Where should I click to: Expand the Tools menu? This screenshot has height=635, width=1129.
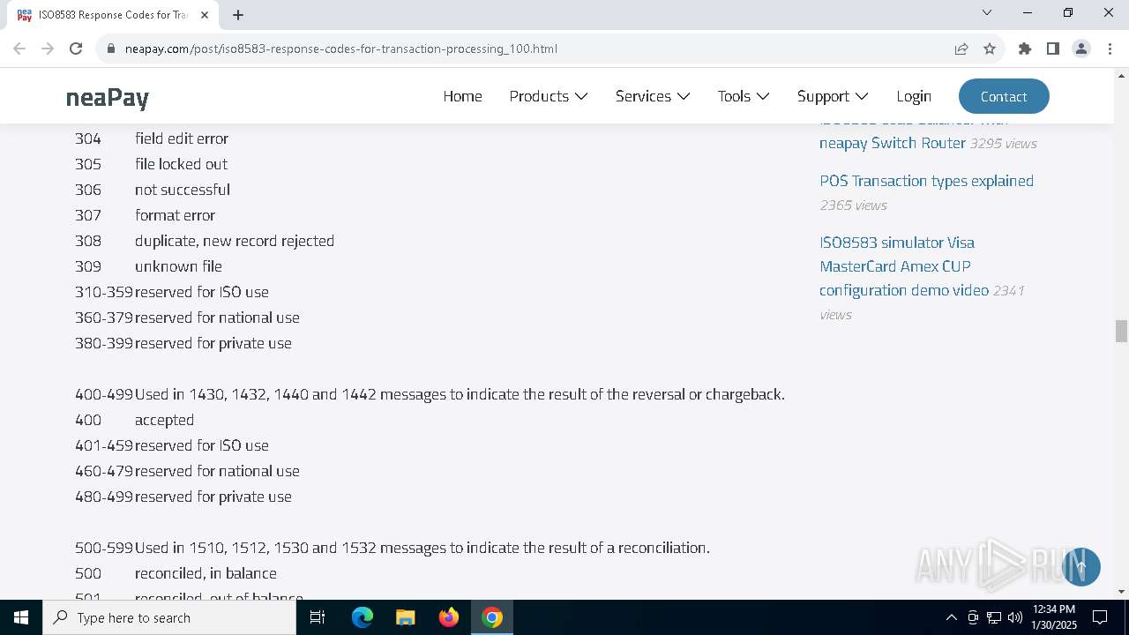pyautogui.click(x=744, y=96)
